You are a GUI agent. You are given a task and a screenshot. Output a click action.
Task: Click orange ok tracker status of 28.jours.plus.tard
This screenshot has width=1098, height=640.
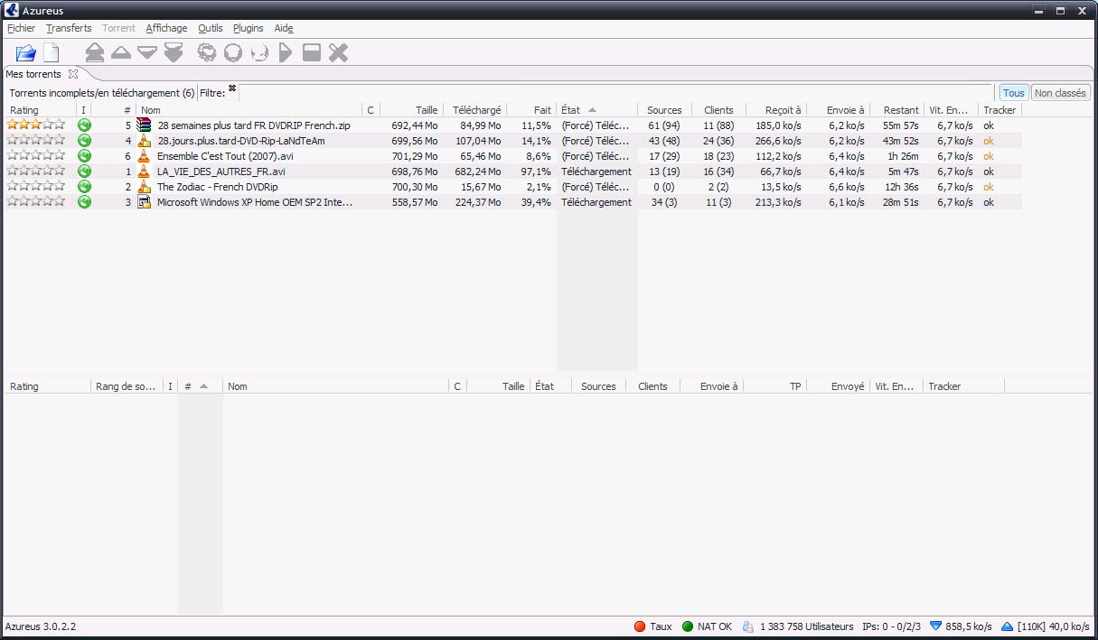(x=989, y=141)
